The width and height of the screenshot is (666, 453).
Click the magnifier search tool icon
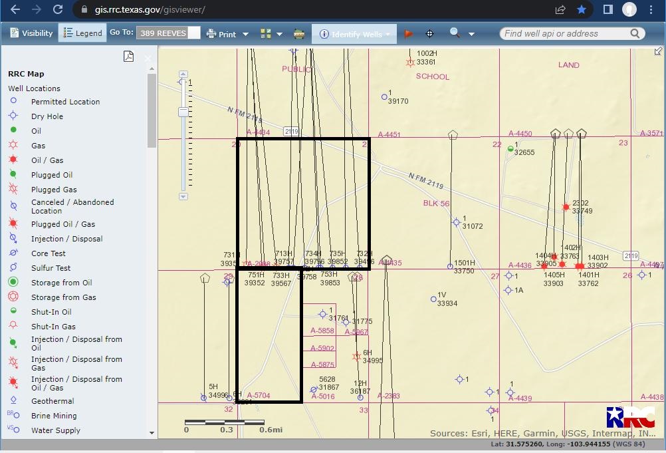[455, 33]
